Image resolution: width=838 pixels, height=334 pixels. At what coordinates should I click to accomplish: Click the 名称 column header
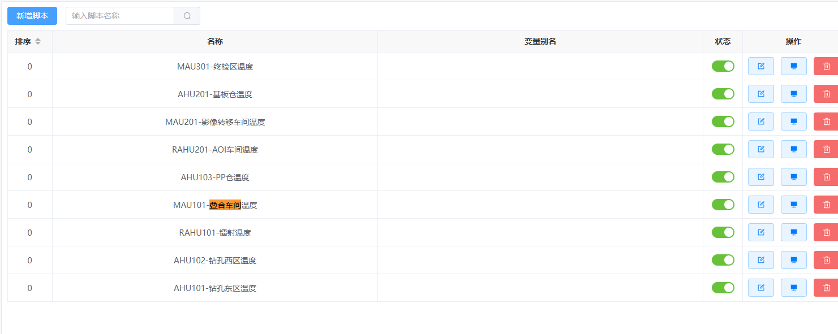click(215, 41)
